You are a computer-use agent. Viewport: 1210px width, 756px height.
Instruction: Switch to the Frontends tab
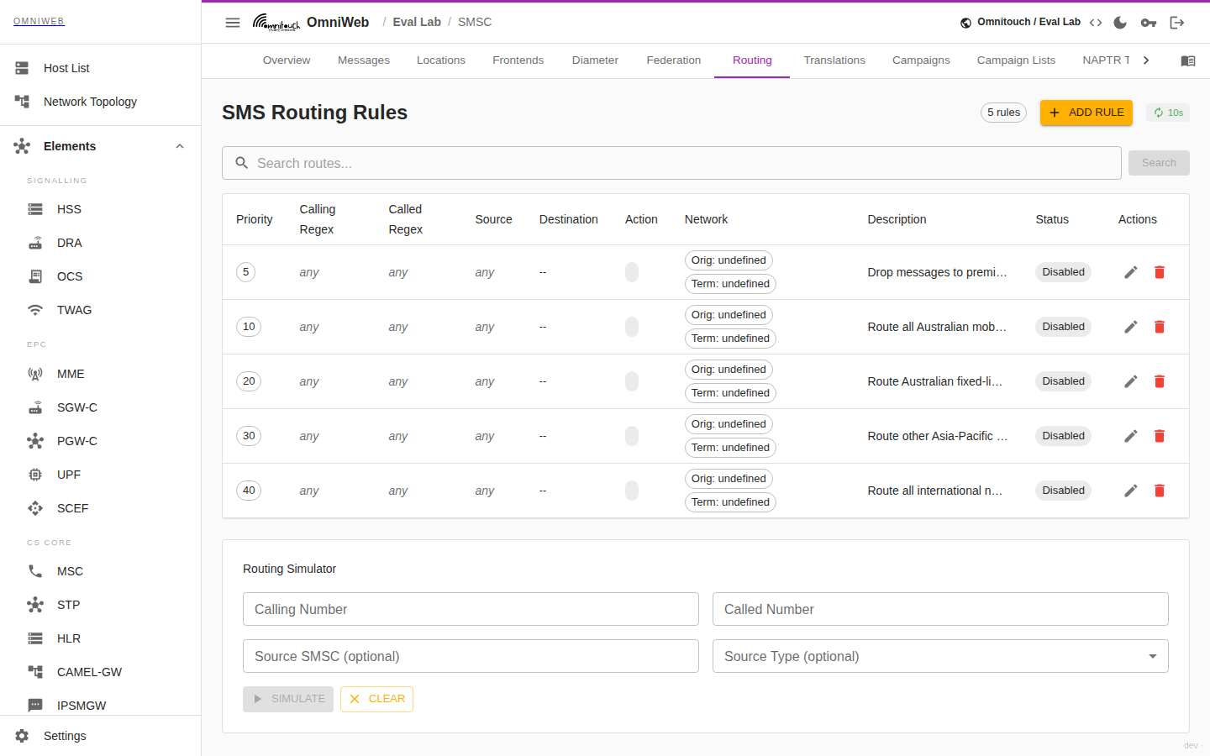[518, 60]
